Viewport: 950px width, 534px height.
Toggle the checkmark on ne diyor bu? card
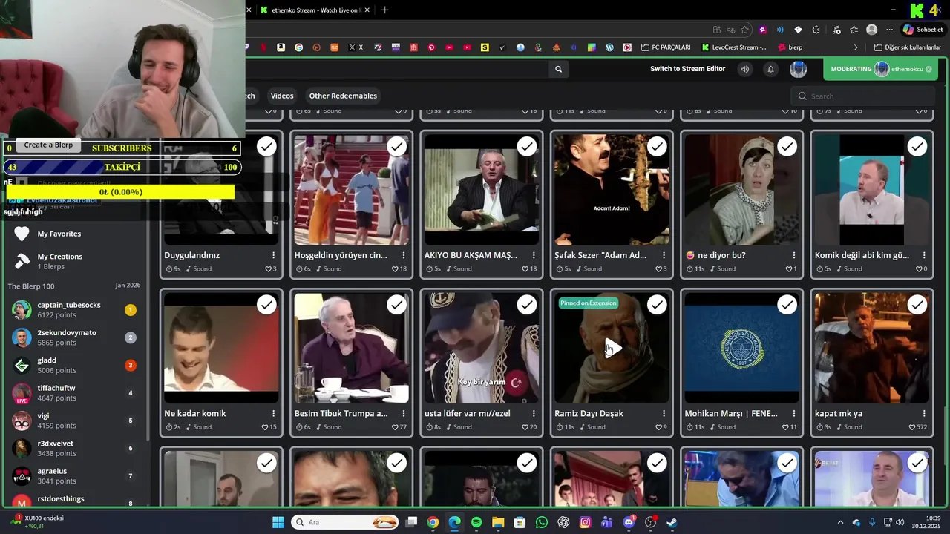click(787, 147)
